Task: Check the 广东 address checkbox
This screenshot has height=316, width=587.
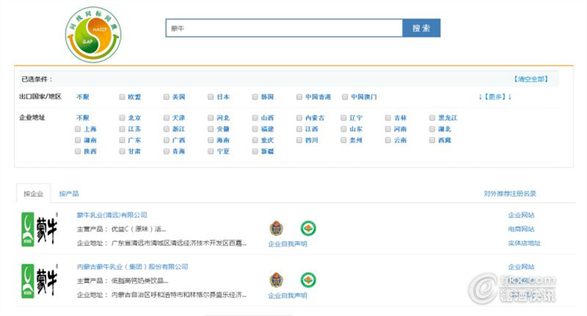Action: tap(122, 140)
